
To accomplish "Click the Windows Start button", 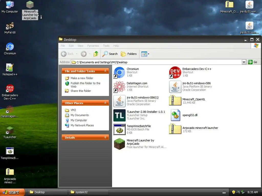I will tap(12, 192).
